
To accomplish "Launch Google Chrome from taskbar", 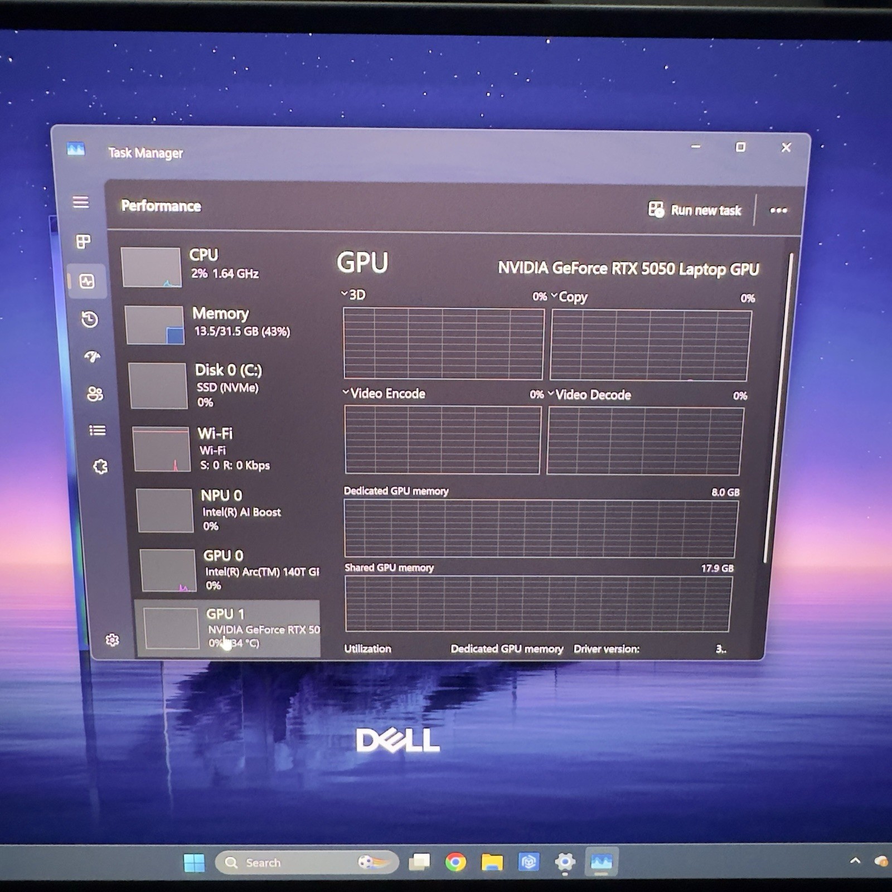I will click(455, 862).
